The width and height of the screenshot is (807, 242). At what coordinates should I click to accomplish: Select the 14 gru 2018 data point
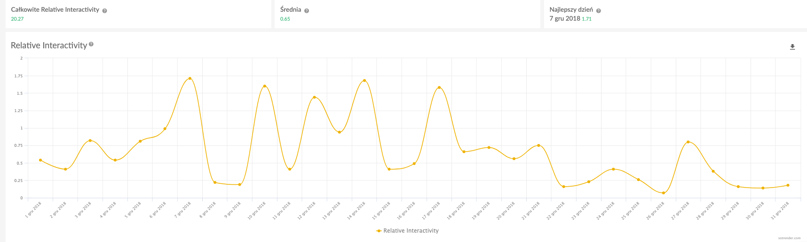coord(364,81)
